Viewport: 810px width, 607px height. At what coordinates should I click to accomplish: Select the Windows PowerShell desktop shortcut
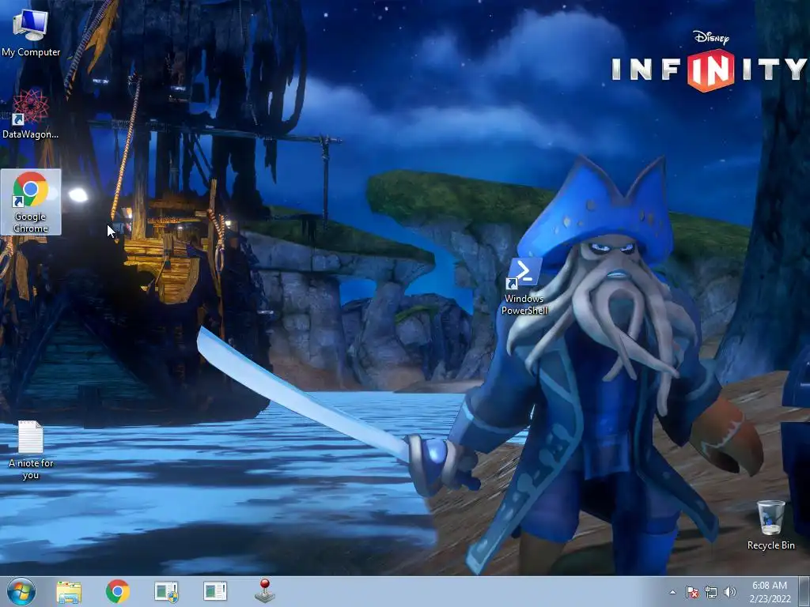click(x=524, y=287)
